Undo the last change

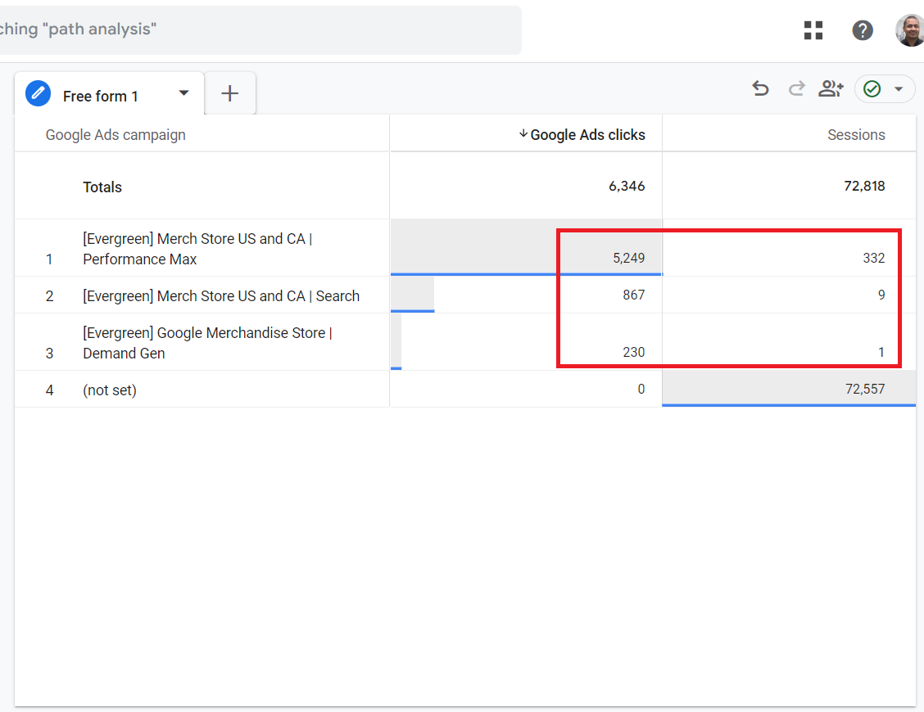coord(760,89)
